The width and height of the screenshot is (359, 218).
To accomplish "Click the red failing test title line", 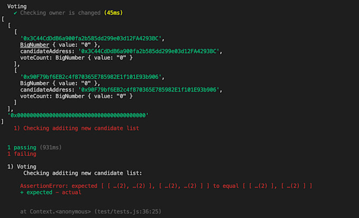I will [76, 128].
